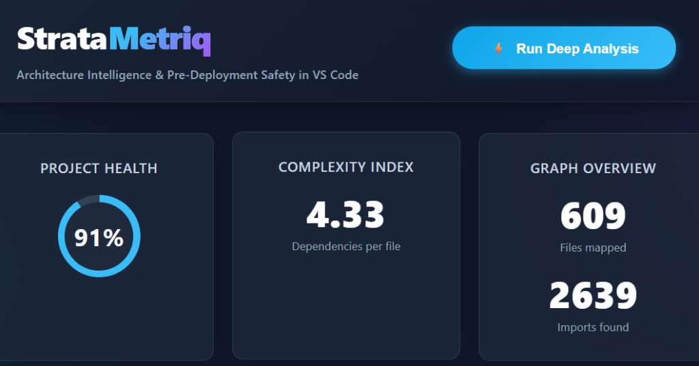Click the Imports found label
The width and height of the screenshot is (699, 366).
[x=593, y=327]
